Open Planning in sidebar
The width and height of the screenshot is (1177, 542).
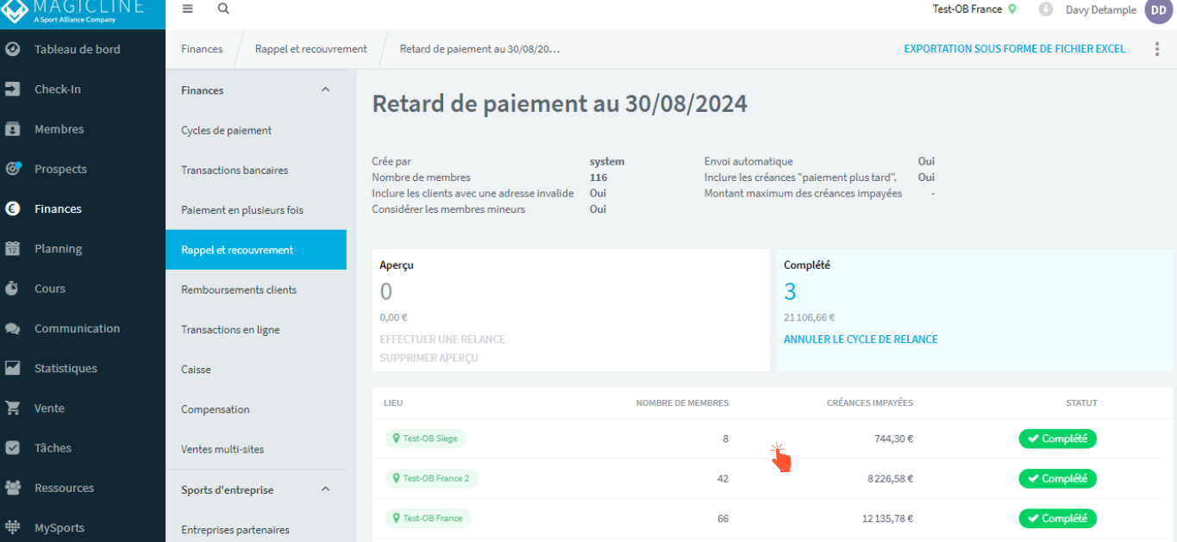click(59, 249)
